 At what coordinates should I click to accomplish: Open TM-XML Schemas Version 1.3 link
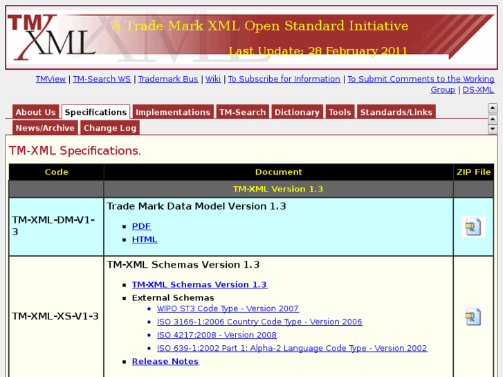(x=199, y=284)
